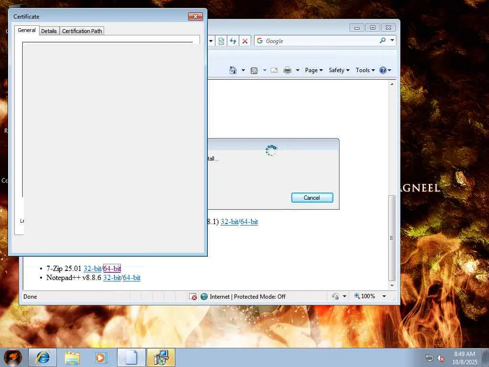Close the Certificate dialog
This screenshot has height=367, width=489.
pyautogui.click(x=195, y=16)
